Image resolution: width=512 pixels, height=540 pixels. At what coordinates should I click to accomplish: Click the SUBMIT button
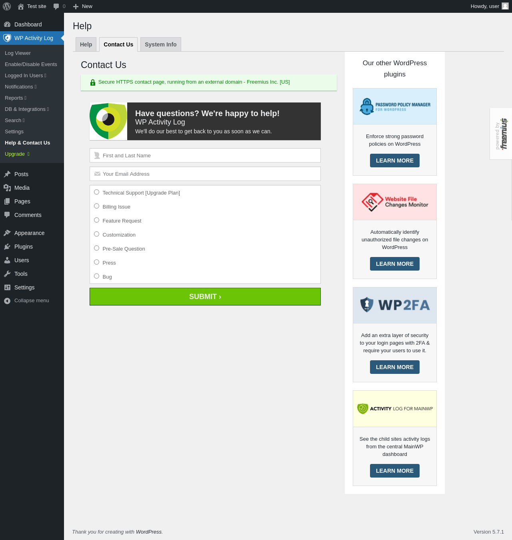click(x=205, y=297)
